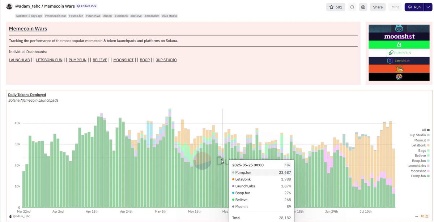Toggle Believe series in legend
Viewport: 434px width, 222px height.
pyautogui.click(x=422, y=155)
